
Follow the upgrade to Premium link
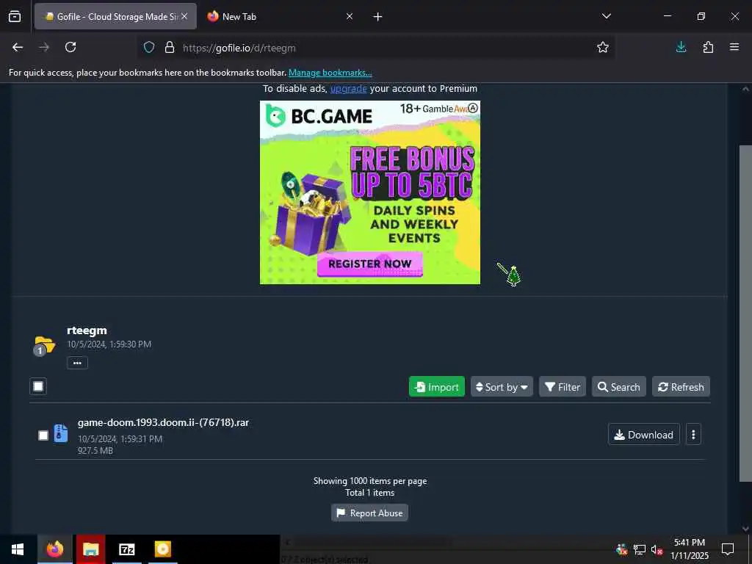click(349, 89)
